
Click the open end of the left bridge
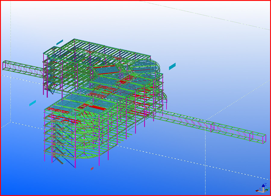click(5, 65)
